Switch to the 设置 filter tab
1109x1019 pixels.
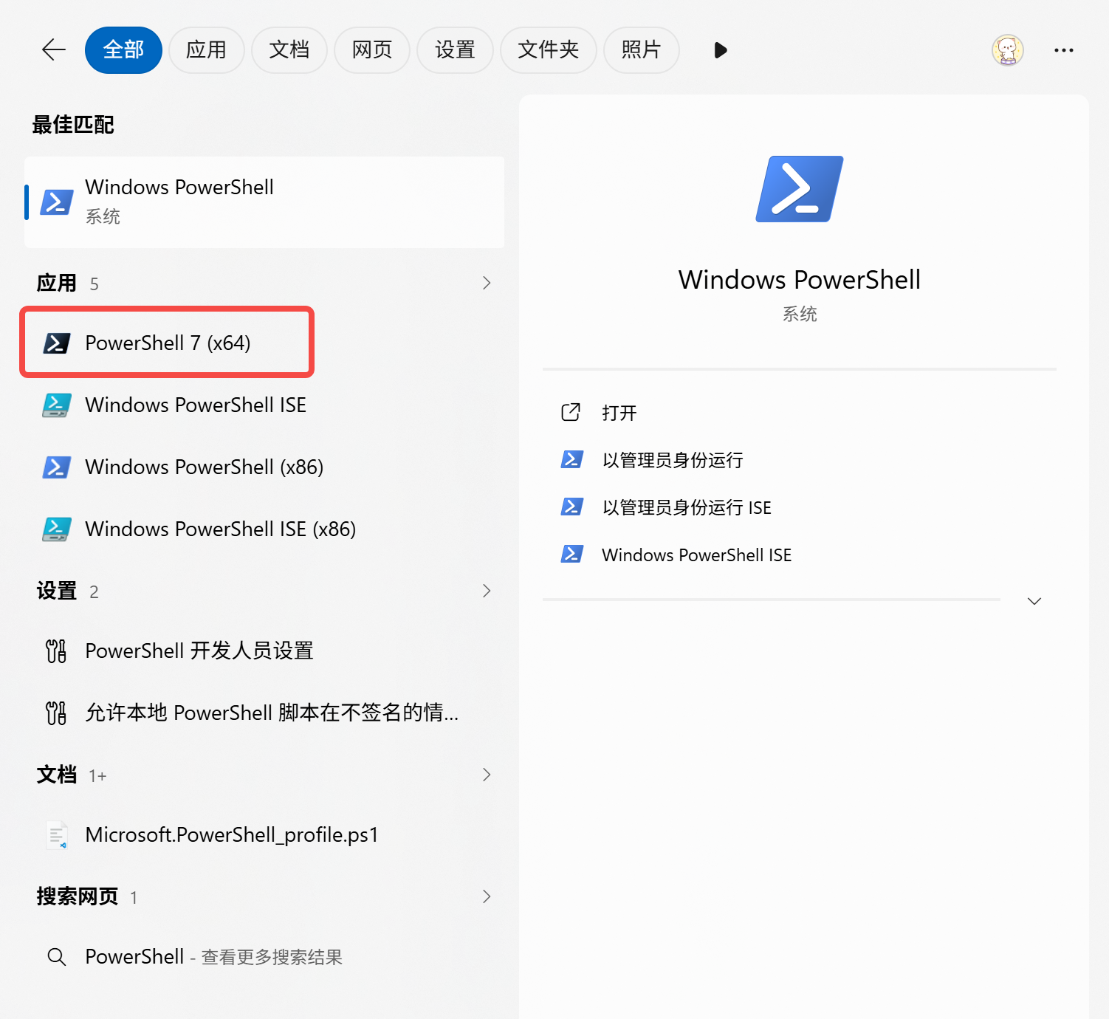(x=455, y=50)
